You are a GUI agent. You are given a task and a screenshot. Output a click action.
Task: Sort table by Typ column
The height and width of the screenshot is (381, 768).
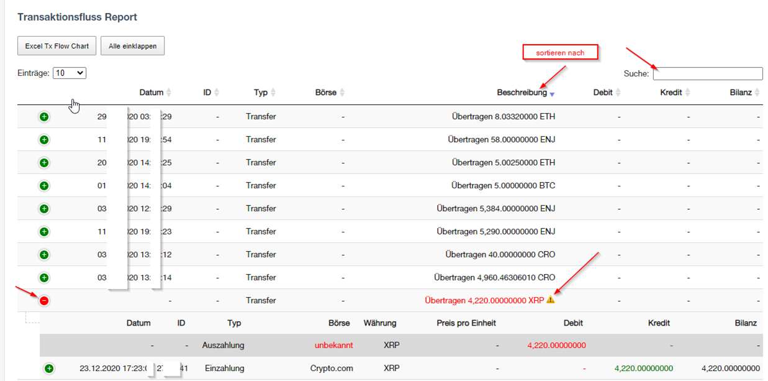coord(264,93)
